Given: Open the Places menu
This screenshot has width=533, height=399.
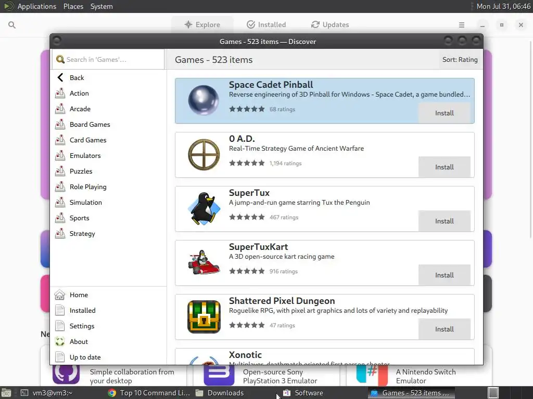Looking at the screenshot, I should coord(73,6).
